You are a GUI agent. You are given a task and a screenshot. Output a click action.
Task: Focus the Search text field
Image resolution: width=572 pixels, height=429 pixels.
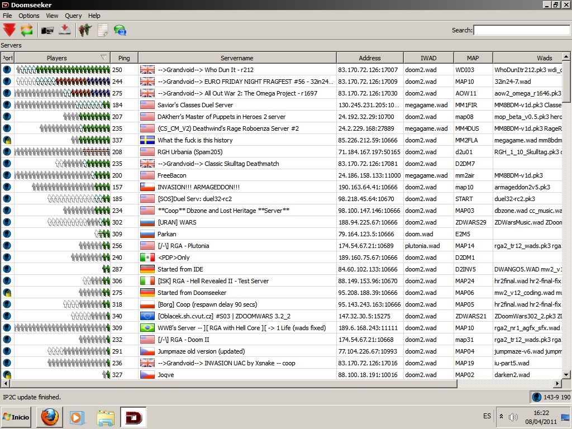522,30
